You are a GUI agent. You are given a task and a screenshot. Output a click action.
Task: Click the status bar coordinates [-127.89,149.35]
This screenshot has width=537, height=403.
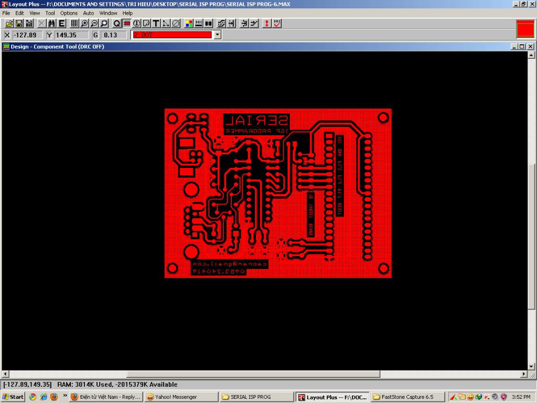tap(27, 385)
